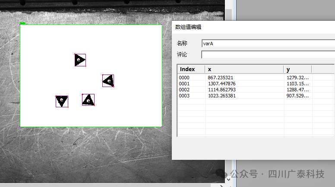Select index cell 0001
335x187 pixels.
point(184,84)
